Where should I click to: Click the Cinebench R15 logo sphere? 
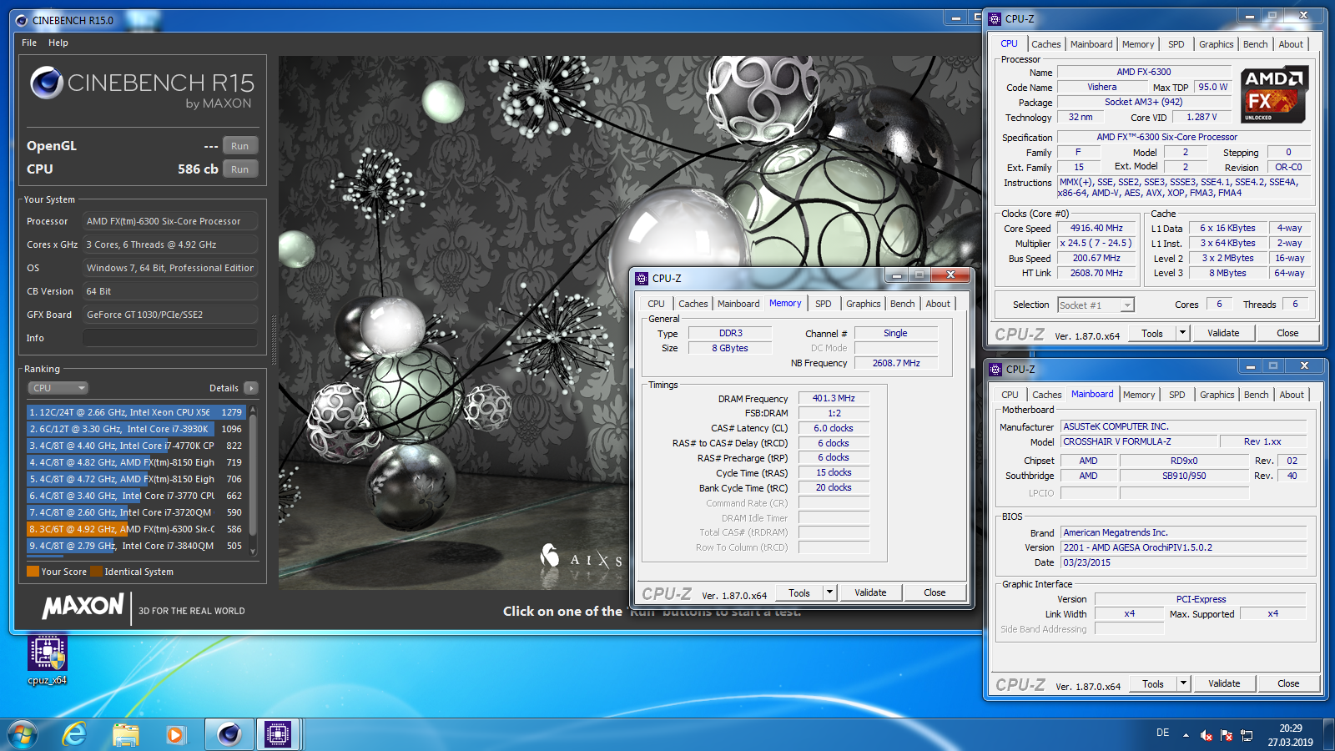click(x=47, y=83)
